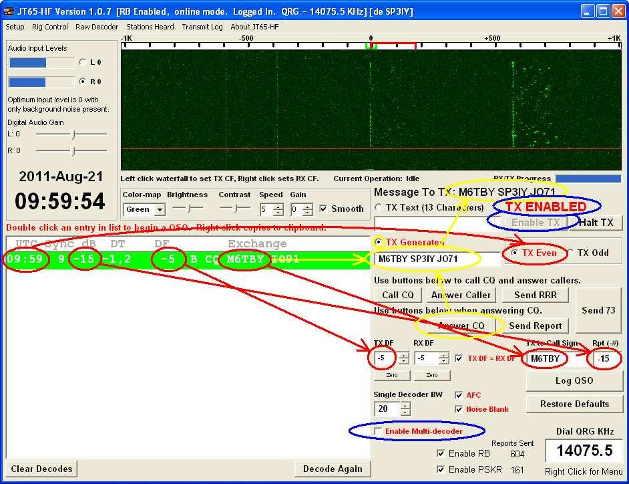Click the Rpt field showing -15

tap(608, 359)
